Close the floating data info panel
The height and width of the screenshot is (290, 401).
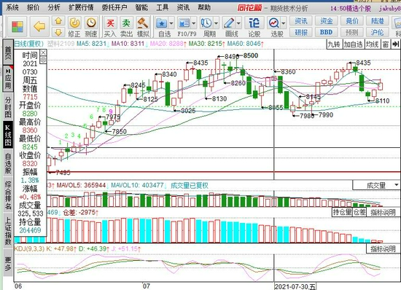point(43,52)
